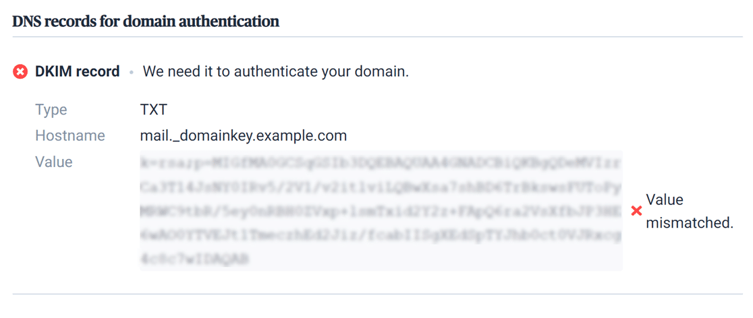Click the second line of the blurred DKIM value
753x318 pixels.
(x=381, y=187)
